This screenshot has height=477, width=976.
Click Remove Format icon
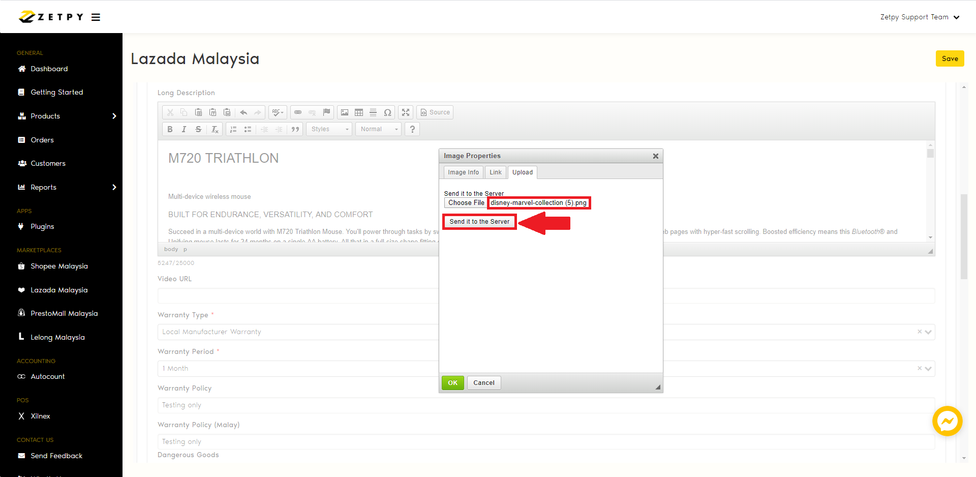pyautogui.click(x=215, y=129)
